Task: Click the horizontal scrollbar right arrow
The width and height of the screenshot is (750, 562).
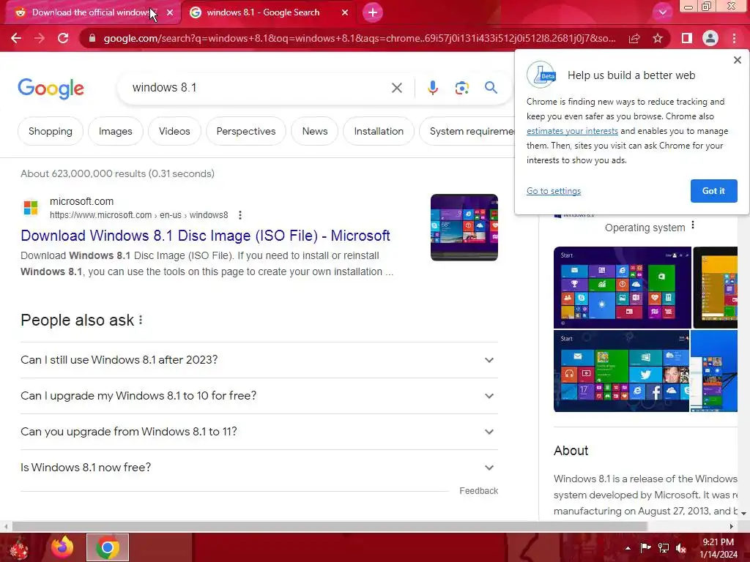Action: point(731,526)
